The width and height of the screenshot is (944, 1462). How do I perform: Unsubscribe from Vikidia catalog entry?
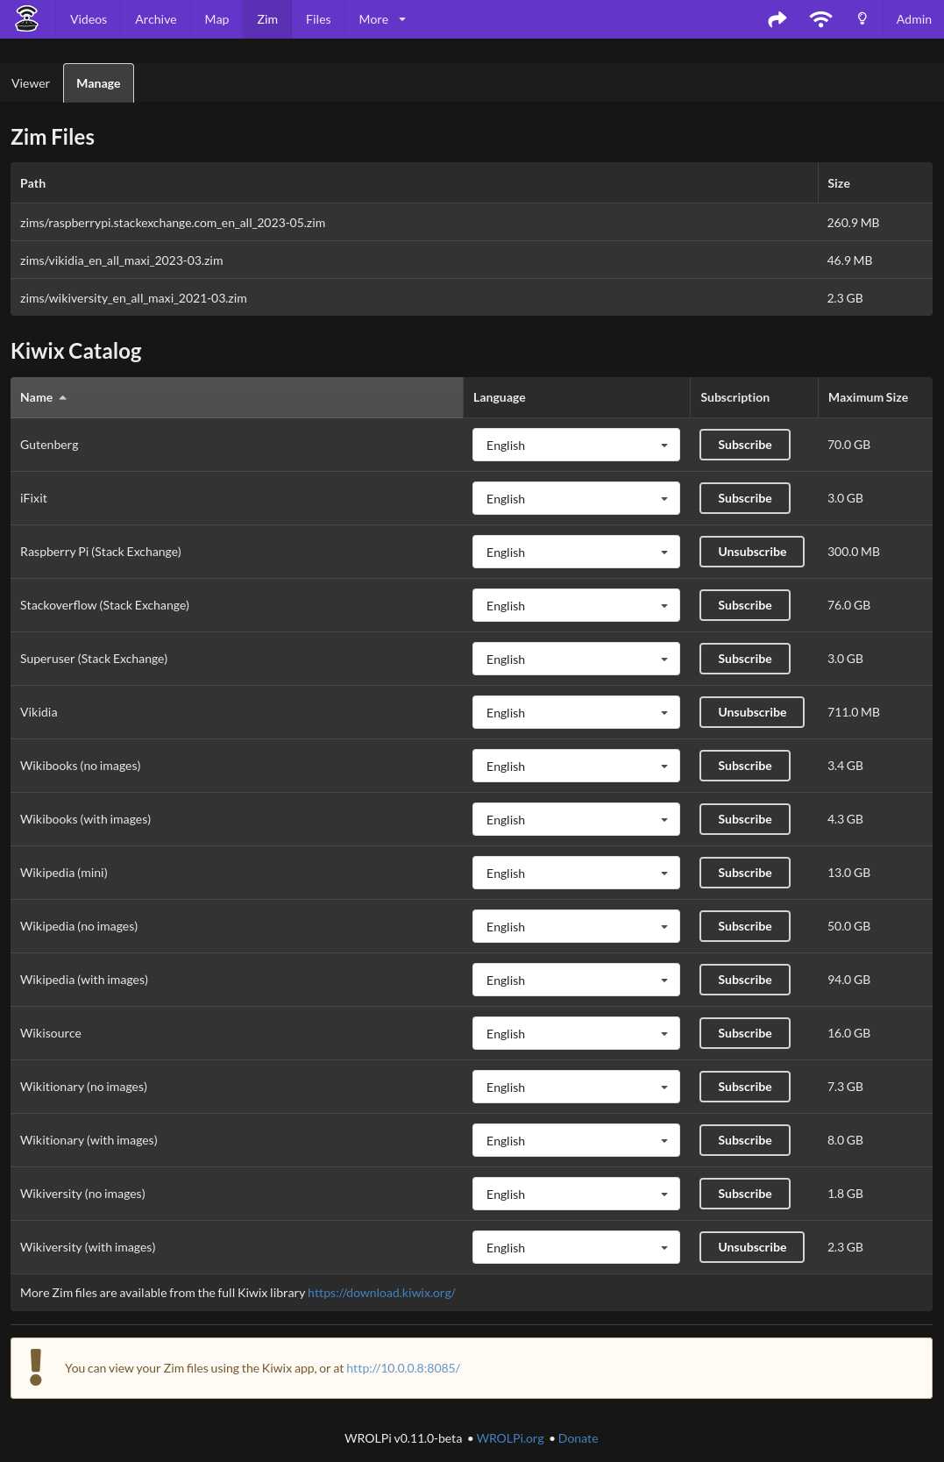click(x=751, y=712)
